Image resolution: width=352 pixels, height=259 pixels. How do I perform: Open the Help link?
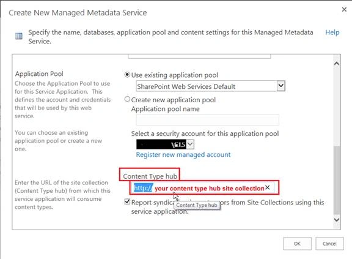(x=332, y=32)
